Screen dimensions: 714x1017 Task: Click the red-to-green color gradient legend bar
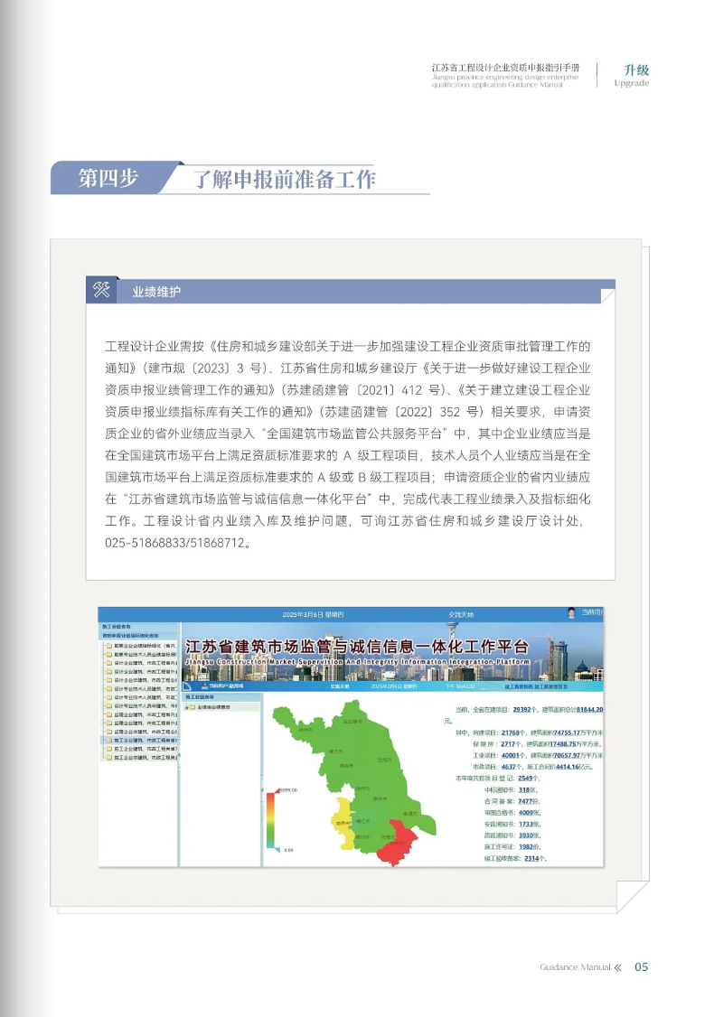click(270, 819)
